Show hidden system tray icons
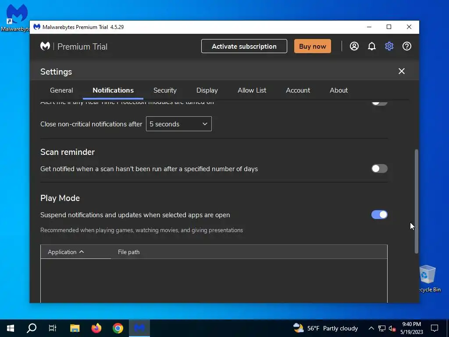This screenshot has width=449, height=337. point(371,328)
